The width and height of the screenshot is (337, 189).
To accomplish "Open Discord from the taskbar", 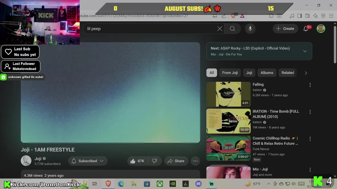I will point(198,184).
